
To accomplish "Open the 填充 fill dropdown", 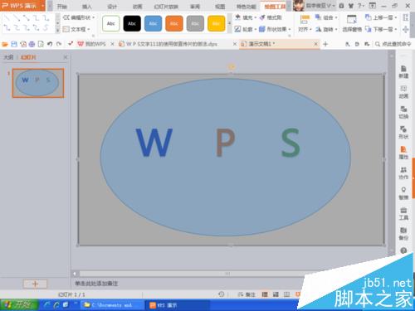I will (x=246, y=17).
